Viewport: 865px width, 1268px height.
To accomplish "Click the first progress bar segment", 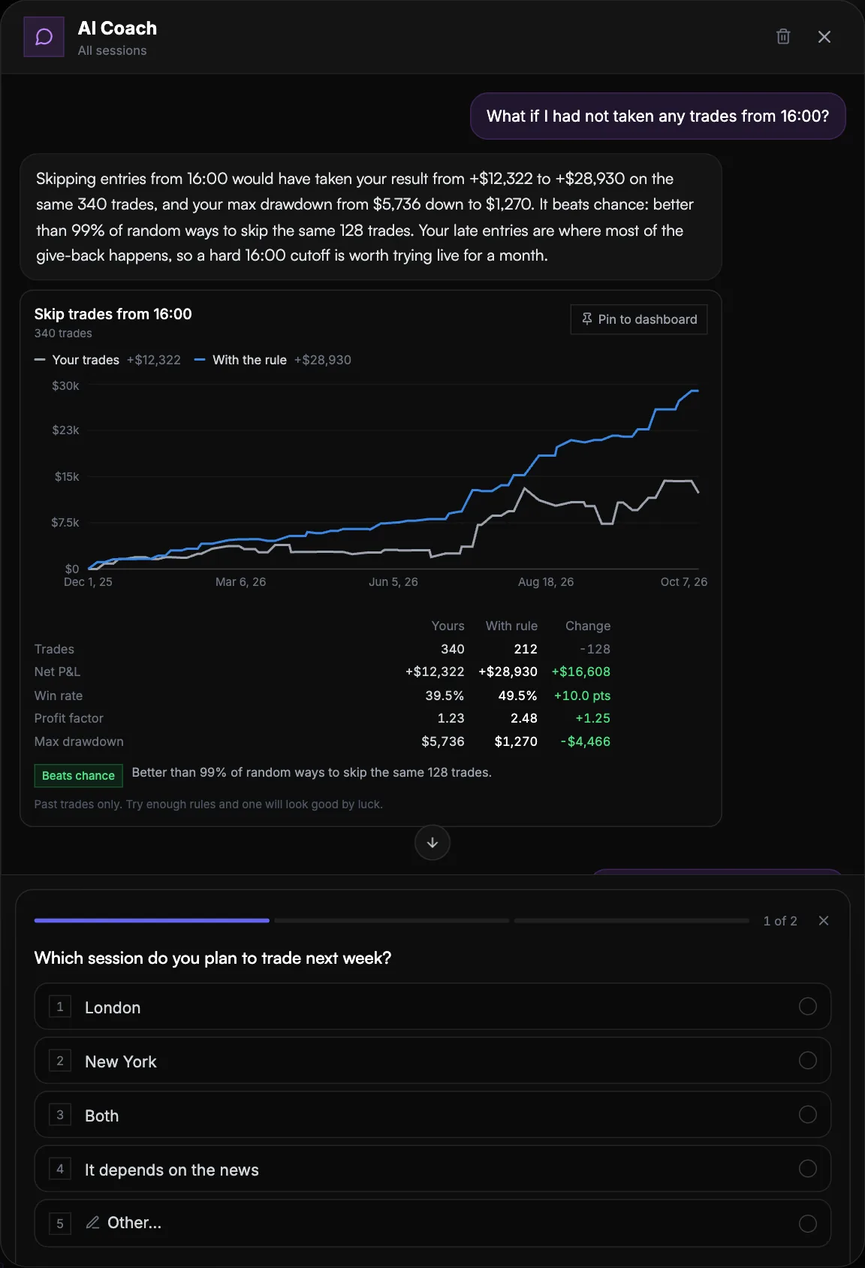I will tap(152, 920).
